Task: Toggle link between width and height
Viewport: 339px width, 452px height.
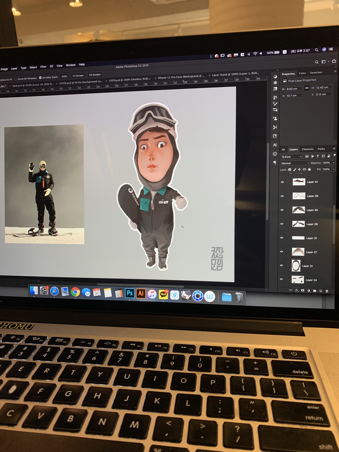Action: tap(307, 88)
